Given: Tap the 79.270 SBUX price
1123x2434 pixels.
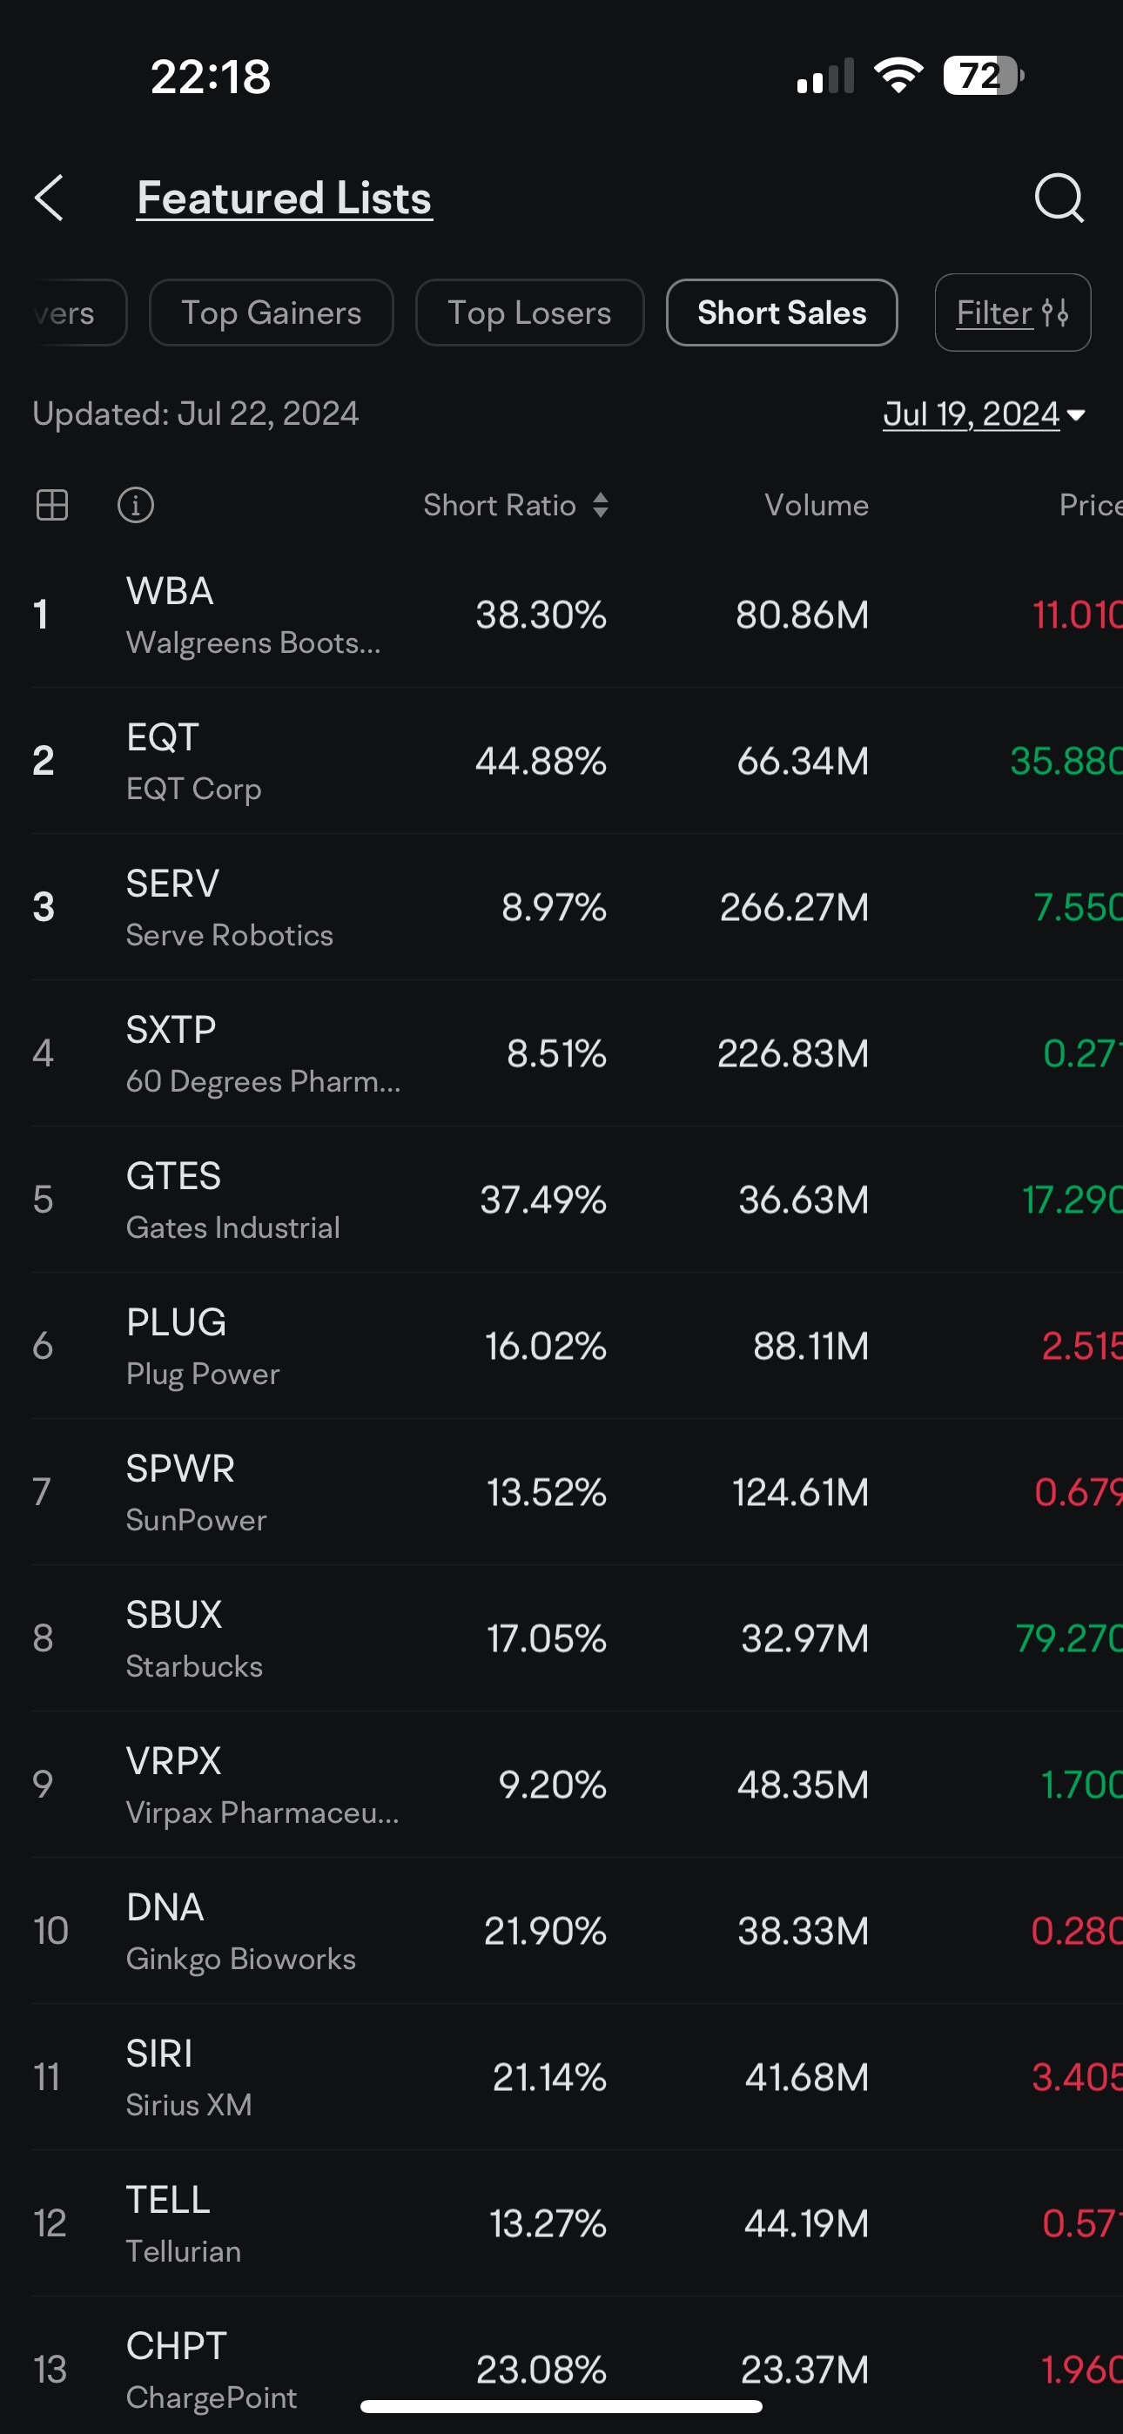Looking at the screenshot, I should 1069,1638.
